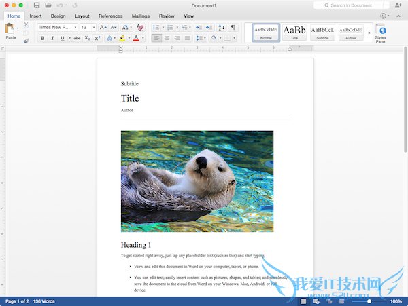Expand the styles gallery arrow
The width and height of the screenshot is (408, 306).
pyautogui.click(x=370, y=33)
